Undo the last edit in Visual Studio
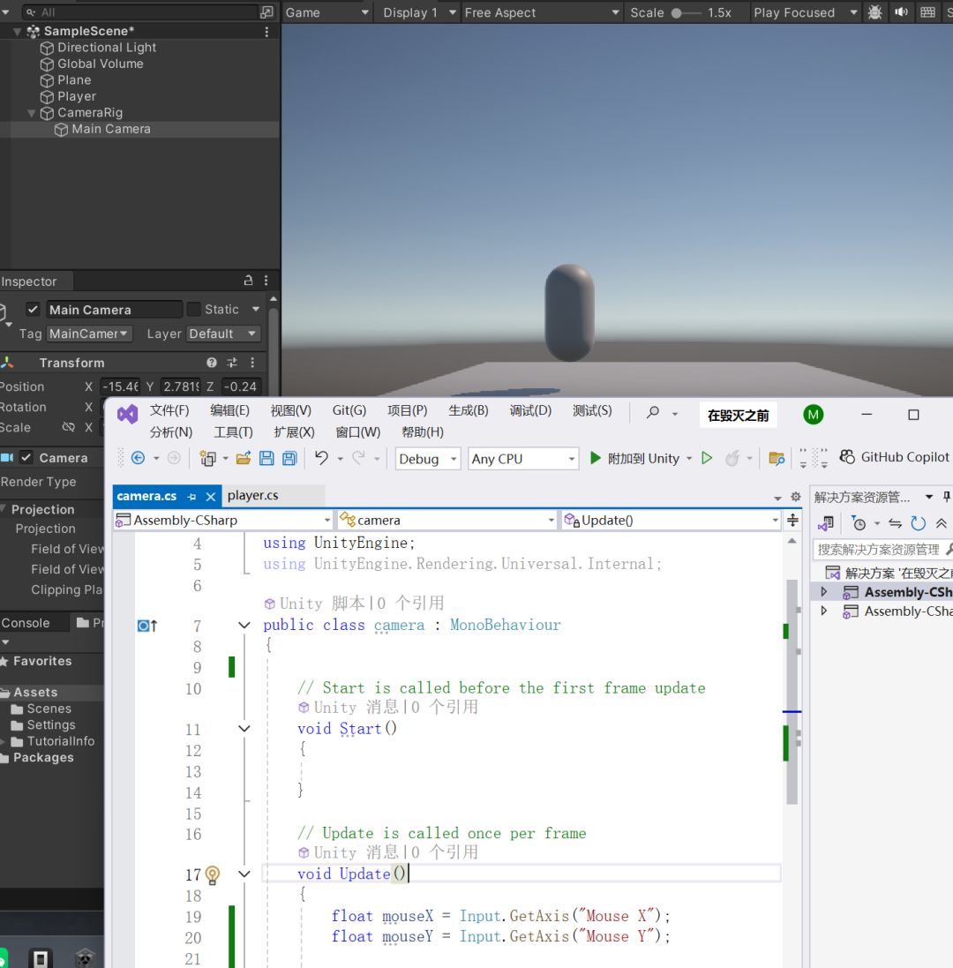953x968 pixels. pos(321,458)
